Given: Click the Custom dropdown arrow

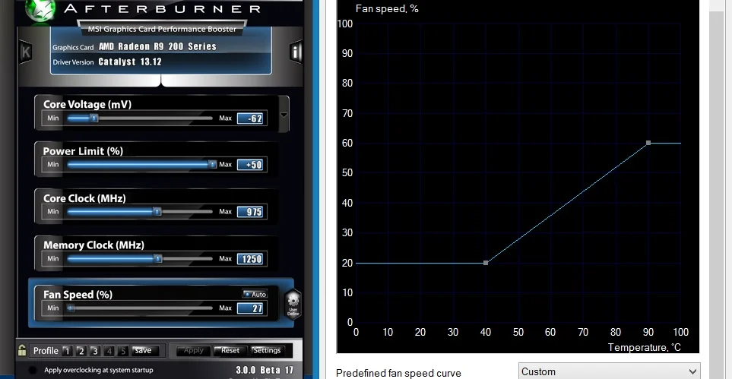Looking at the screenshot, I should [x=692, y=372].
